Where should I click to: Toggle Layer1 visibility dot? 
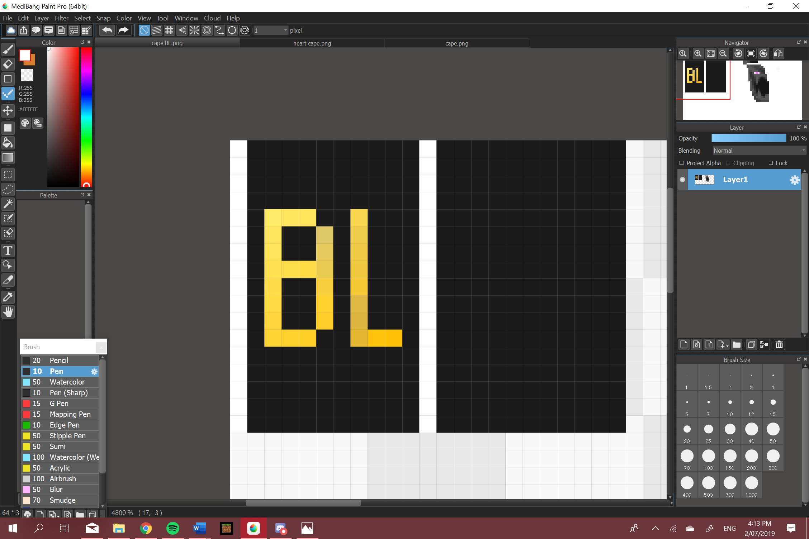682,180
